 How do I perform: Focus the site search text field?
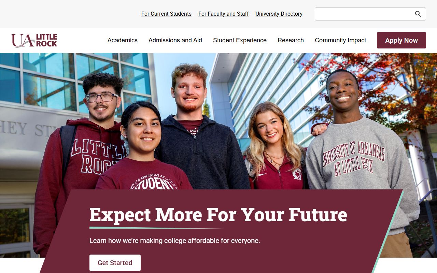[x=364, y=14]
